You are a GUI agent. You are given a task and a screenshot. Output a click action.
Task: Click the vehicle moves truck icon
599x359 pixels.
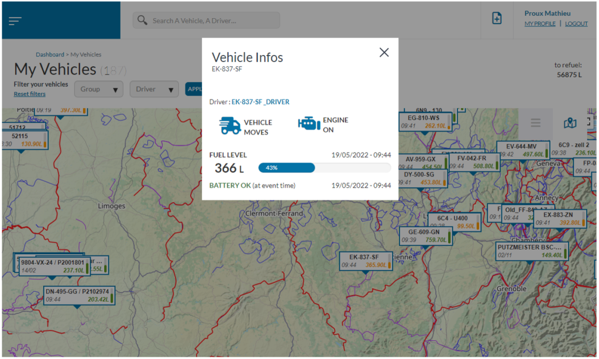point(229,126)
